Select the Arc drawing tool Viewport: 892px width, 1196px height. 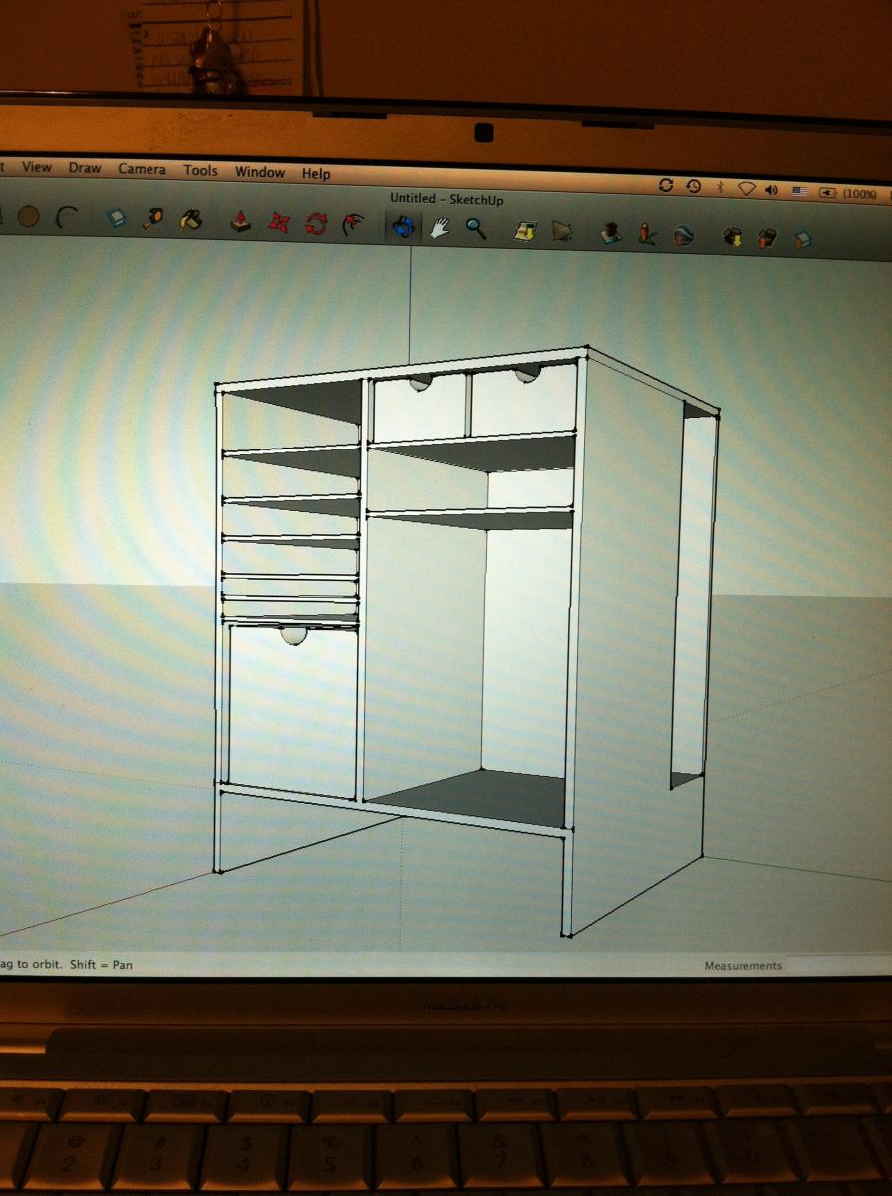(67, 217)
